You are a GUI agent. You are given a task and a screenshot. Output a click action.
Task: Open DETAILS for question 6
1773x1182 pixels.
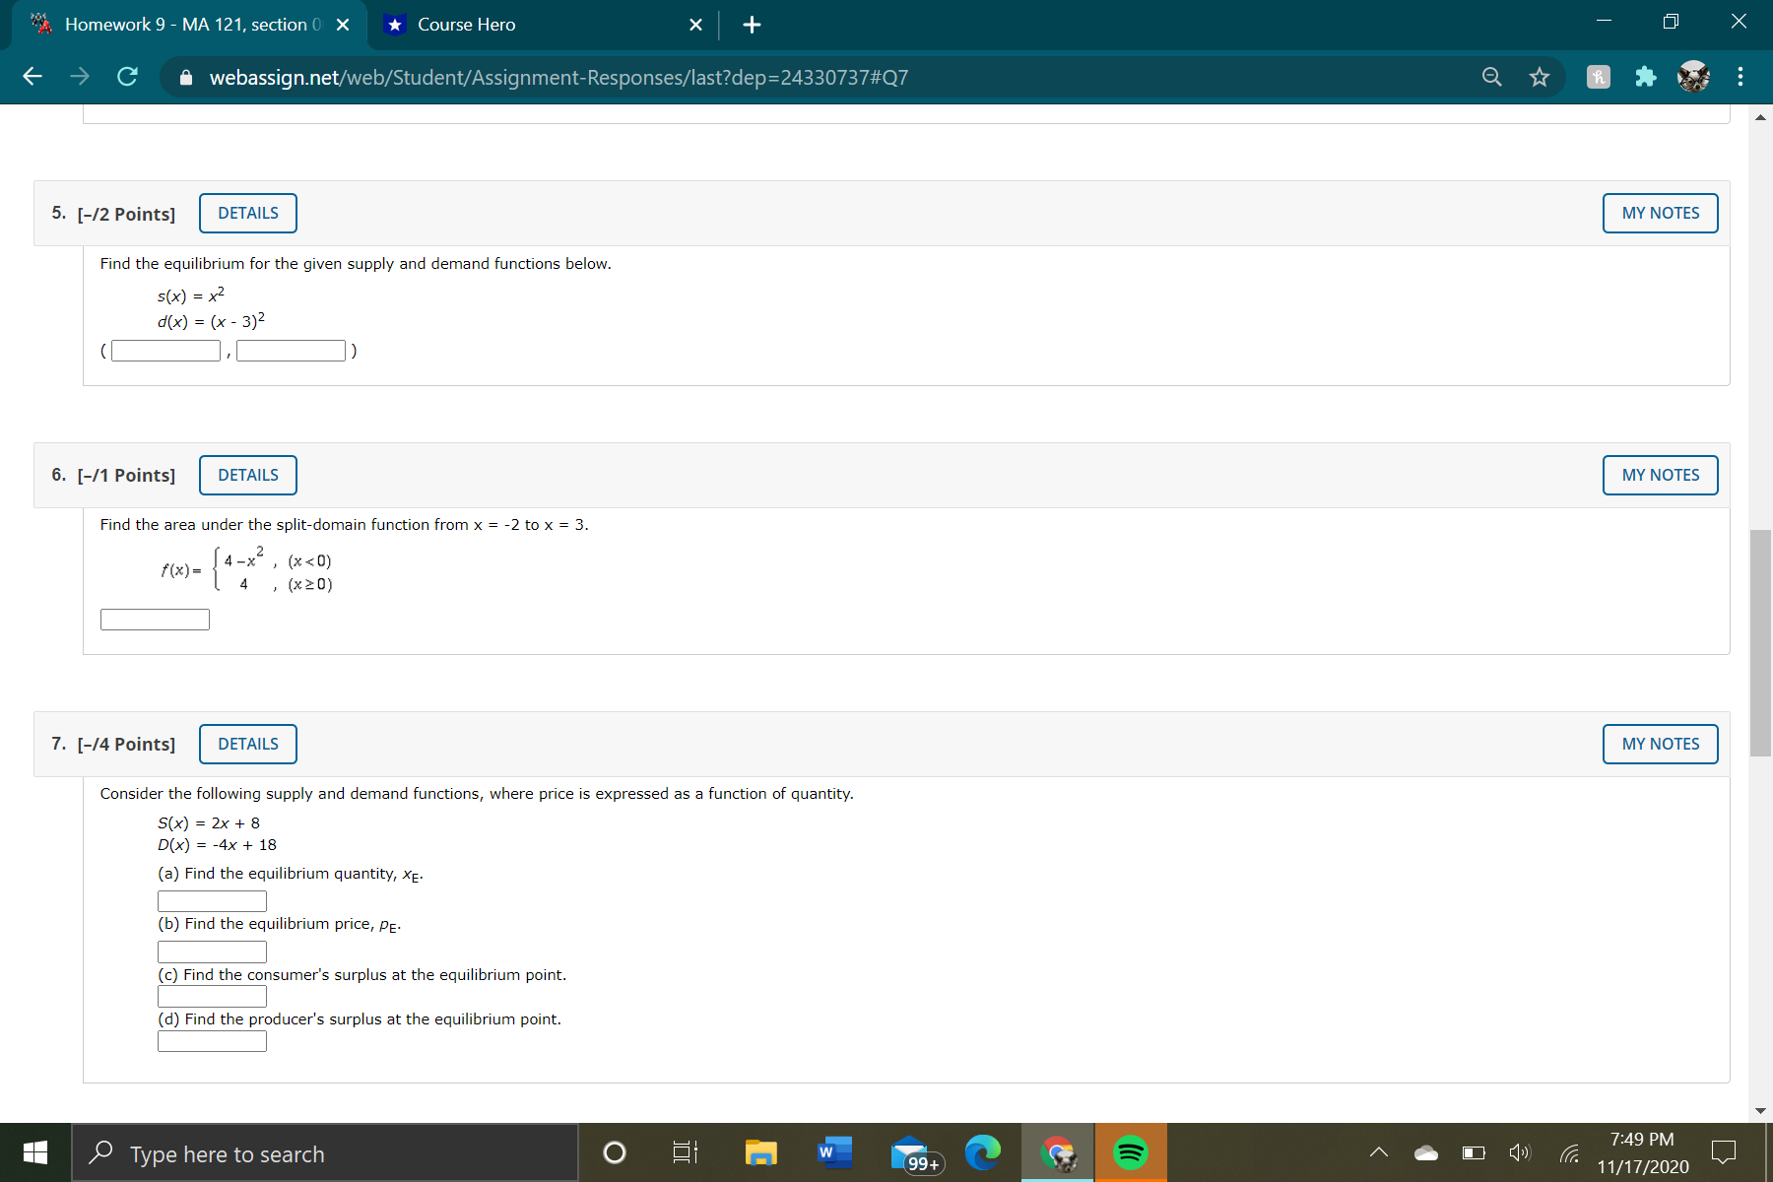(248, 476)
